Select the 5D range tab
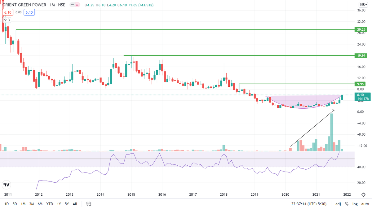This screenshot has height=209, width=372. click(x=15, y=204)
